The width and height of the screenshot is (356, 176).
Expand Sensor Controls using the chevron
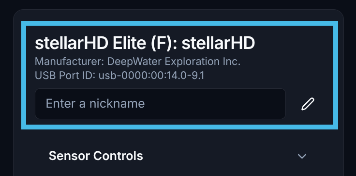302,156
